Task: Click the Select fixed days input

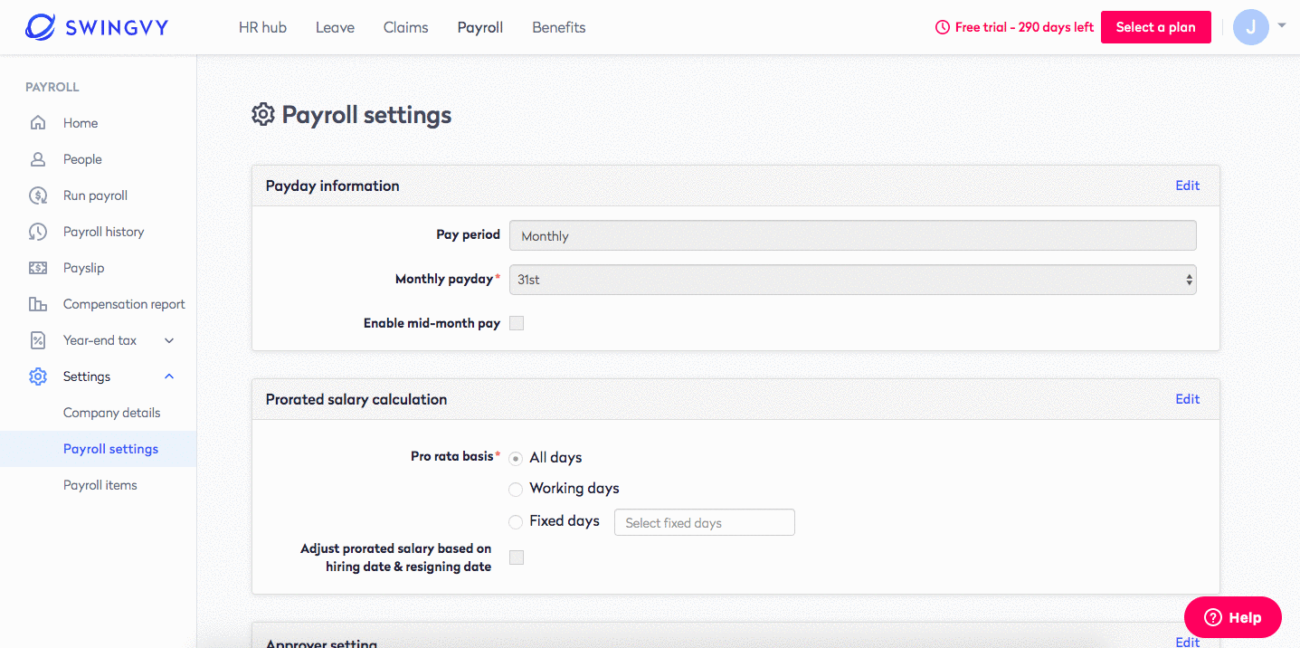Action: pyautogui.click(x=705, y=522)
